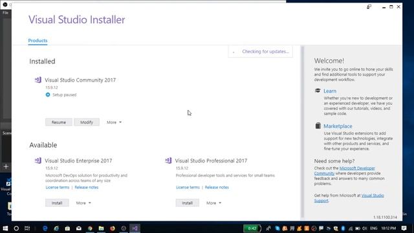Resume the paused Community 2017 setup
Viewport: 414px width, 233px height.
(59, 122)
